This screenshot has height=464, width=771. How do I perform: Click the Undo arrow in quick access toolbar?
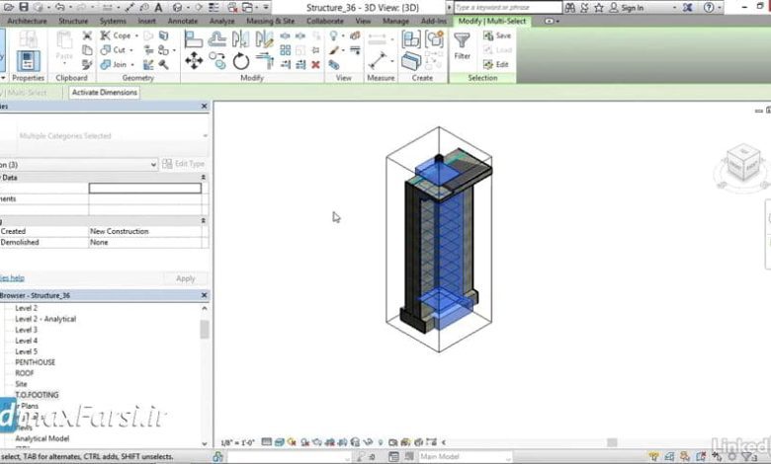(x=60, y=7)
